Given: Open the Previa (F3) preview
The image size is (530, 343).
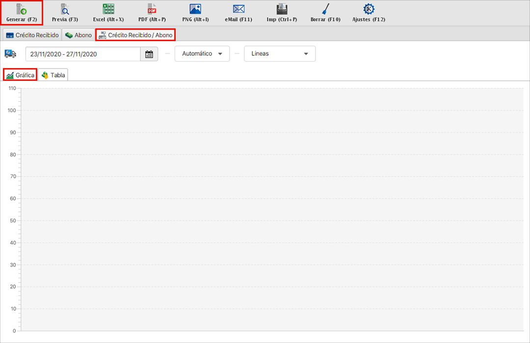Looking at the screenshot, I should 65,9.
